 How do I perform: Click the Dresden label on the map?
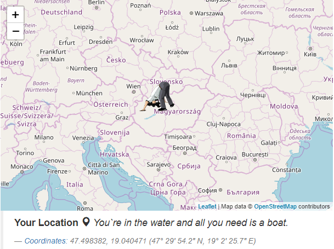100,42
